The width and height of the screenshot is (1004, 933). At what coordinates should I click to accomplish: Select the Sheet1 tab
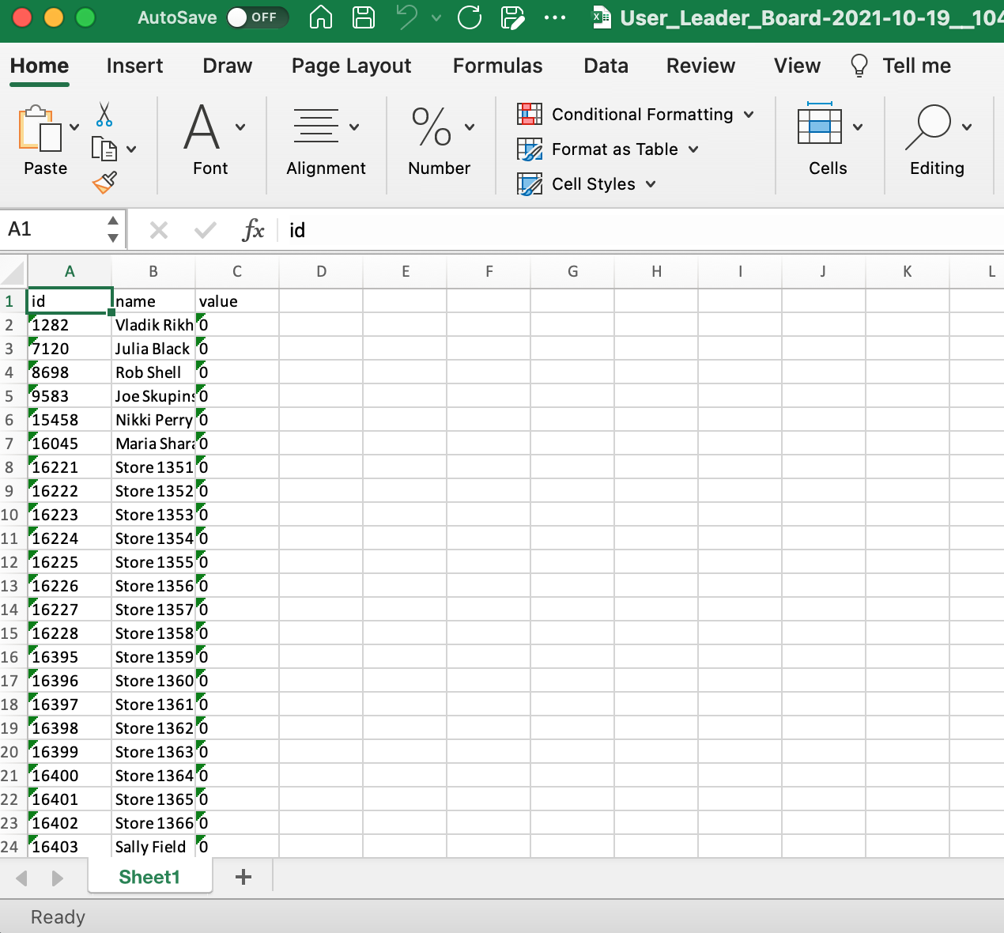(x=149, y=876)
